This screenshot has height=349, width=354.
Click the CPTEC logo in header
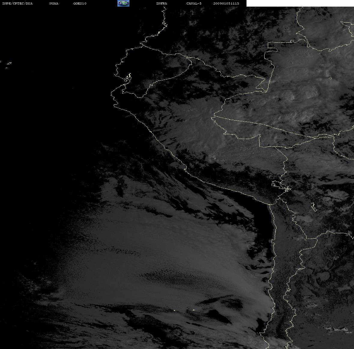(x=123, y=3)
